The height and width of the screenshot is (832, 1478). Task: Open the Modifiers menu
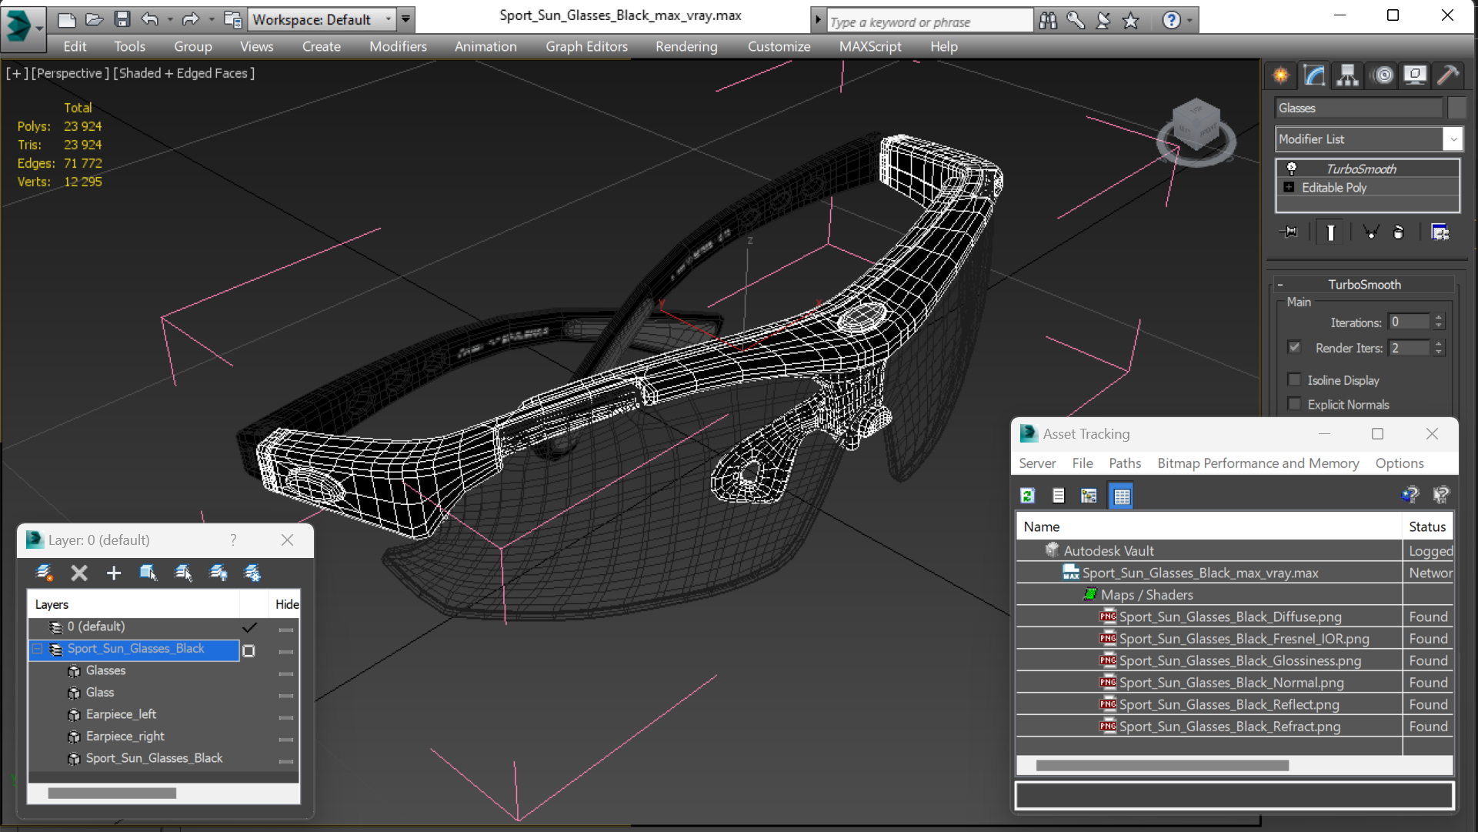[x=398, y=46]
